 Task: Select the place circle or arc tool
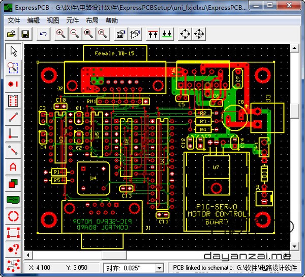tap(13, 216)
